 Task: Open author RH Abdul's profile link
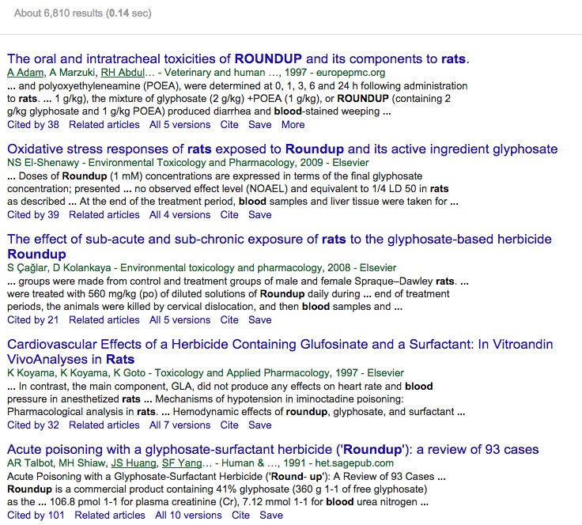(x=123, y=73)
